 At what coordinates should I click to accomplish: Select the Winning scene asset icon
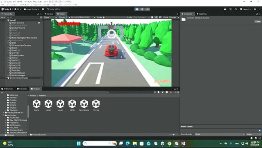96,104
